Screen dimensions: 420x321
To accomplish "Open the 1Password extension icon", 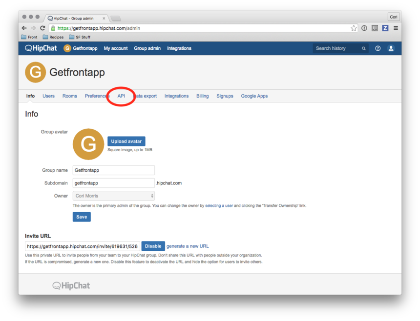I will (364, 28).
